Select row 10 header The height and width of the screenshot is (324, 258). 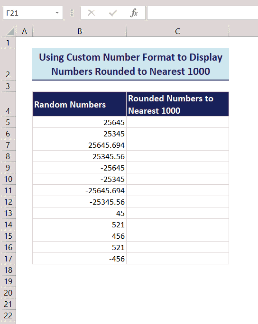click(8, 179)
